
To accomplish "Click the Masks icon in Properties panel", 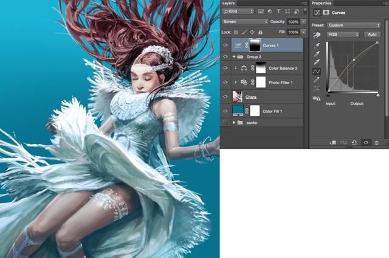I will tap(326, 12).
